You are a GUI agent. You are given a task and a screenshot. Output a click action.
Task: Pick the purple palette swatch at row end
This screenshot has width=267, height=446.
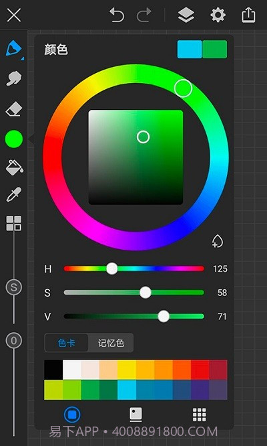(218, 390)
